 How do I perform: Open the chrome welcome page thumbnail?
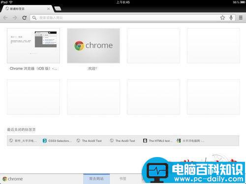[93, 46]
